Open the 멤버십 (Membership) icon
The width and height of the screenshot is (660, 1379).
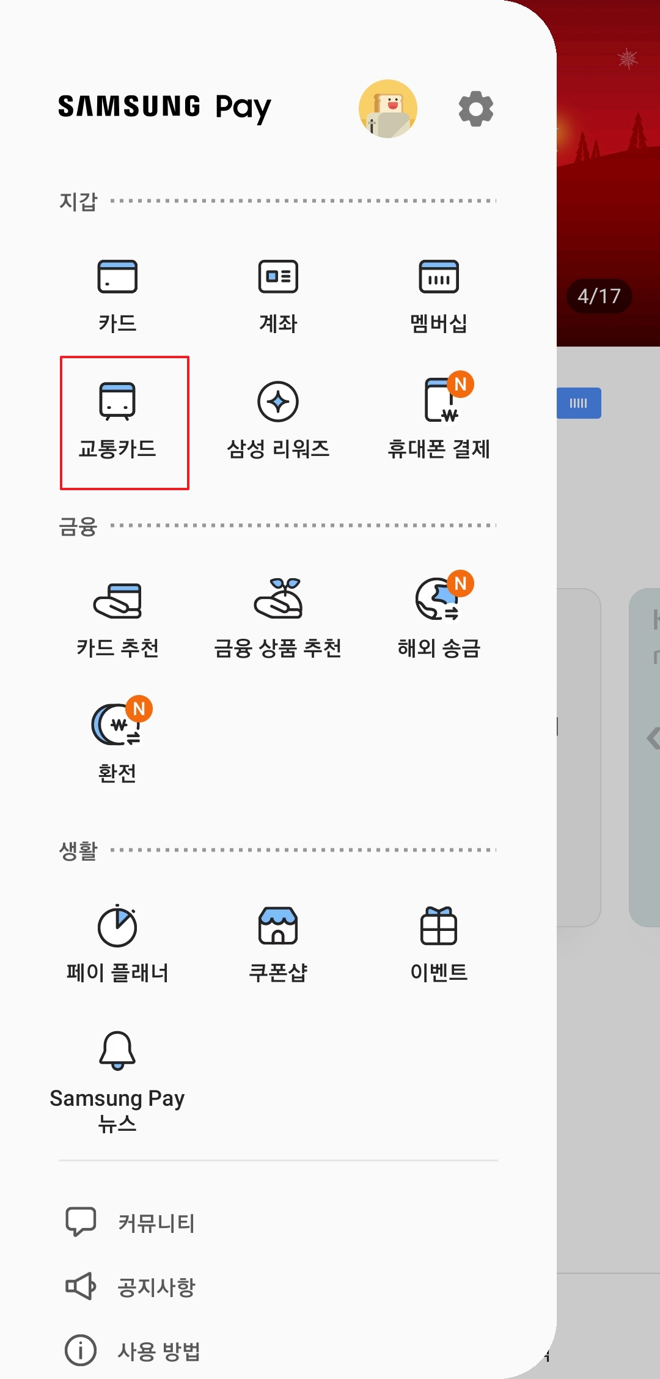(x=439, y=277)
